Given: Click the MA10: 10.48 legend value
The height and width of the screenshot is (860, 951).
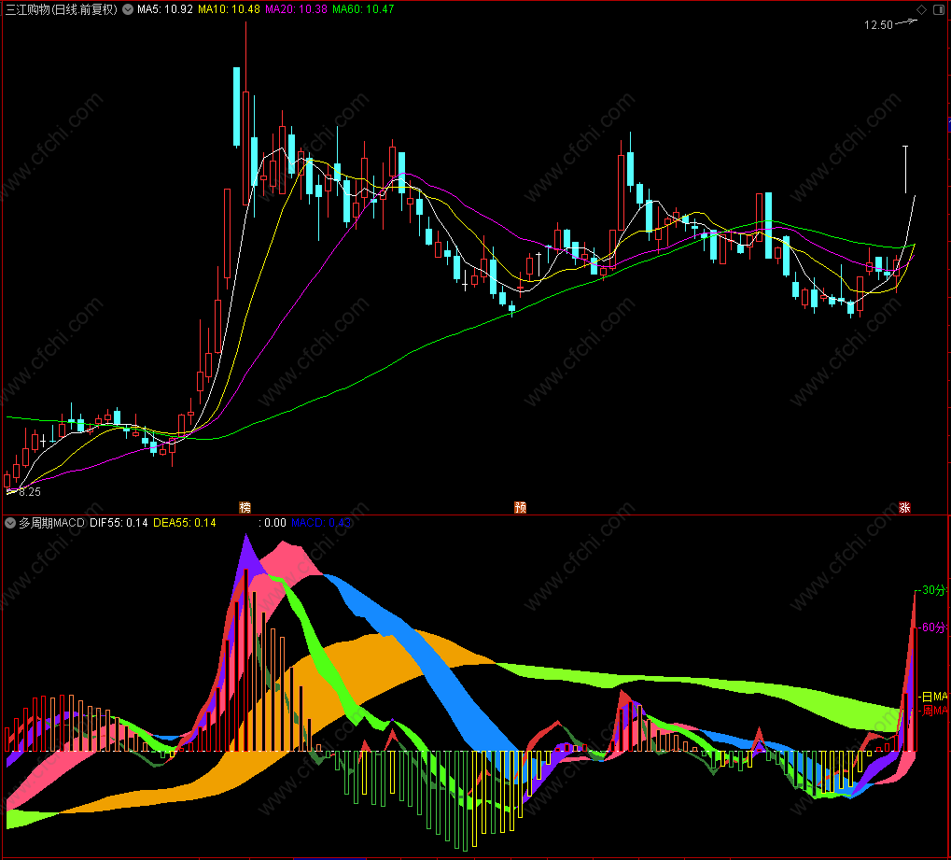Looking at the screenshot, I should (229, 9).
